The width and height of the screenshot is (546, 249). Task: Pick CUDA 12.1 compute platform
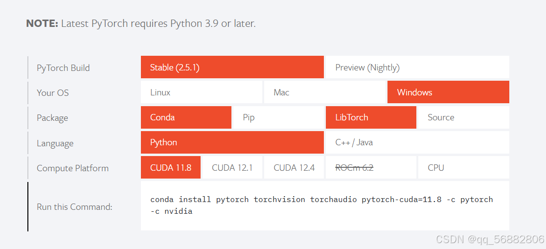point(232,167)
